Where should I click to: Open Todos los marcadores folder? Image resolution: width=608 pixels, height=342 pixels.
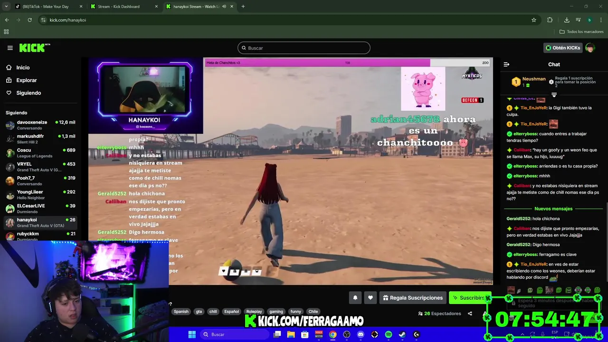(581, 32)
